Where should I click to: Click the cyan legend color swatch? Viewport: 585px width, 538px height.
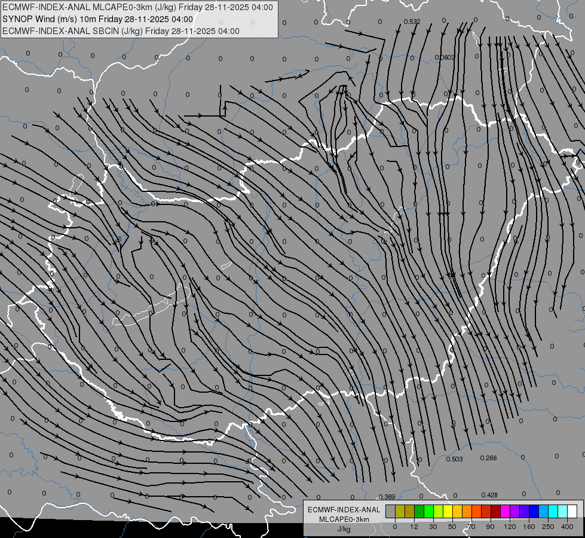[x=553, y=512]
